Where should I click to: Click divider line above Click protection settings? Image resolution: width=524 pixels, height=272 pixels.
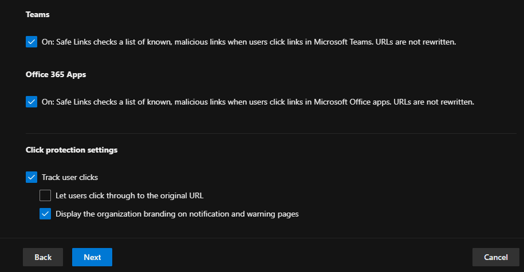tap(262, 133)
